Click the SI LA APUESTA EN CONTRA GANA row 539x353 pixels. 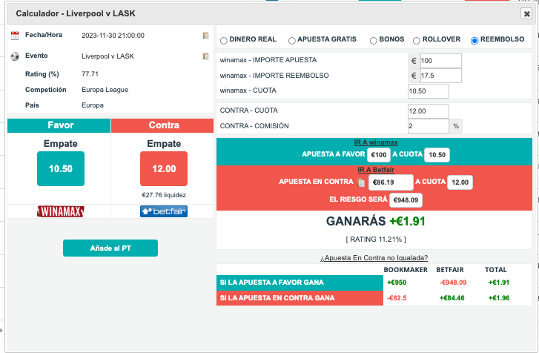[x=300, y=298]
